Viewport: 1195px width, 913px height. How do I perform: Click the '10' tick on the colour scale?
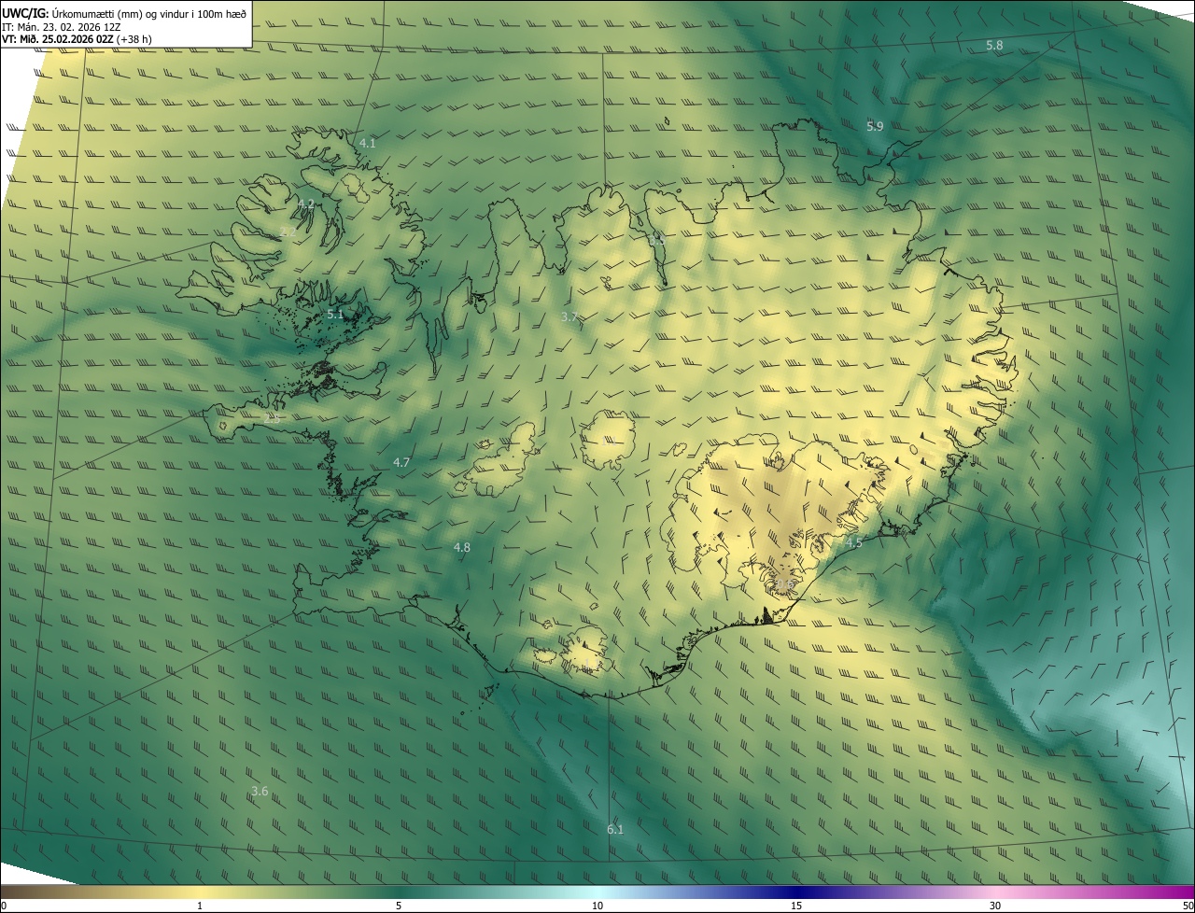597,906
